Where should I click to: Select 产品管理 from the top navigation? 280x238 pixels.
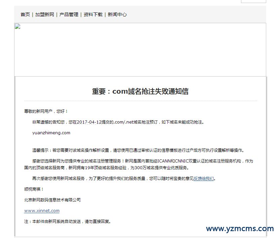(x=69, y=14)
